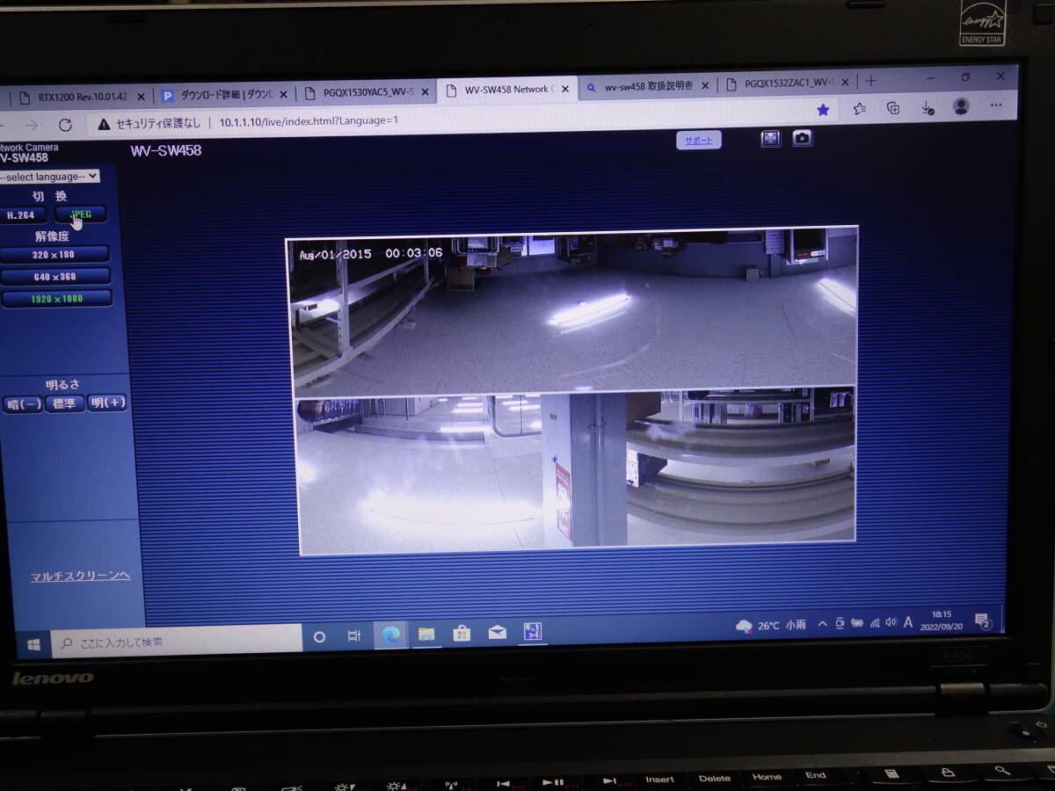This screenshot has height=791, width=1055.
Task: Click the not-secure warning icon
Action: 104,124
